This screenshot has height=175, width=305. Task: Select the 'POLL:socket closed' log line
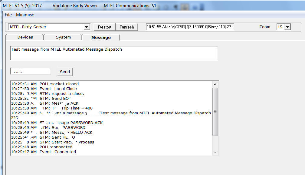point(45,84)
